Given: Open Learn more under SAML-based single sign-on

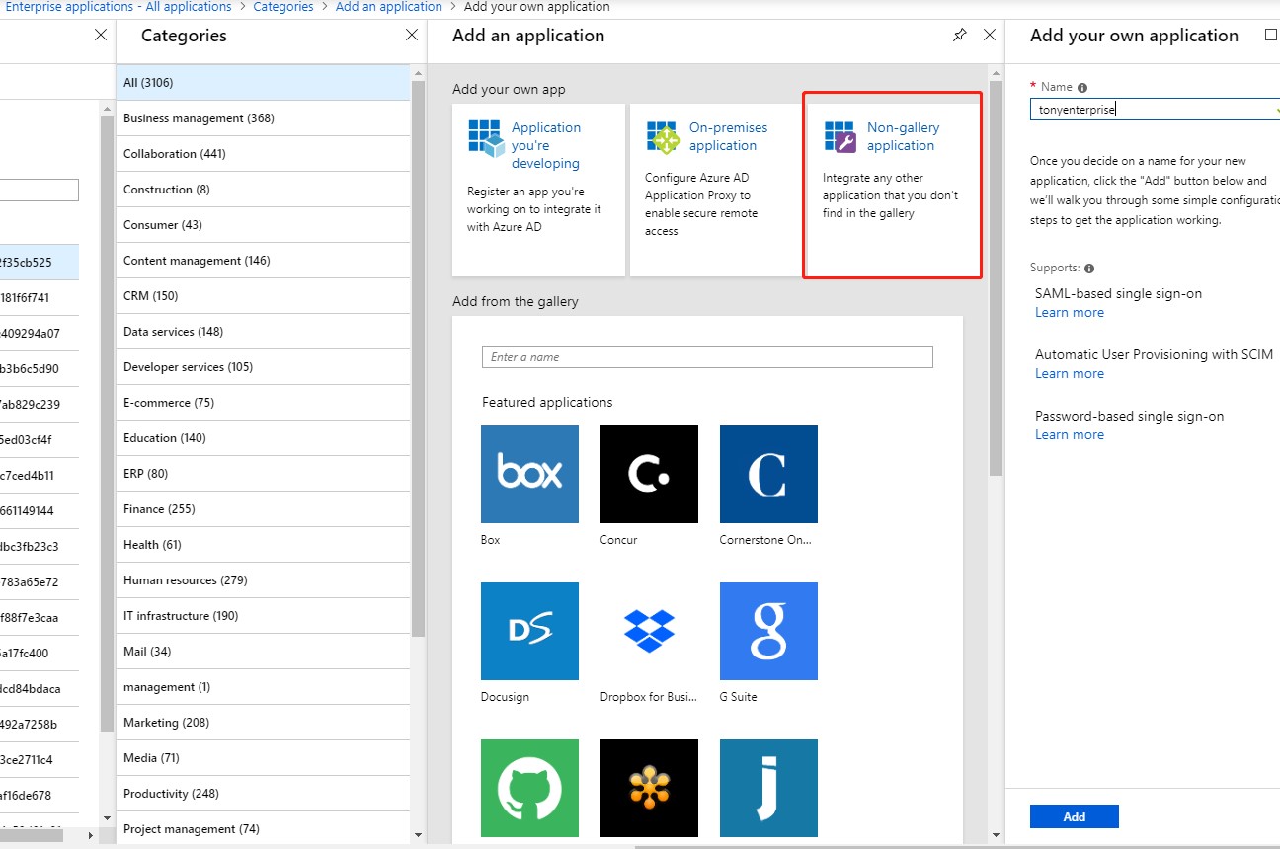Looking at the screenshot, I should (x=1070, y=313).
